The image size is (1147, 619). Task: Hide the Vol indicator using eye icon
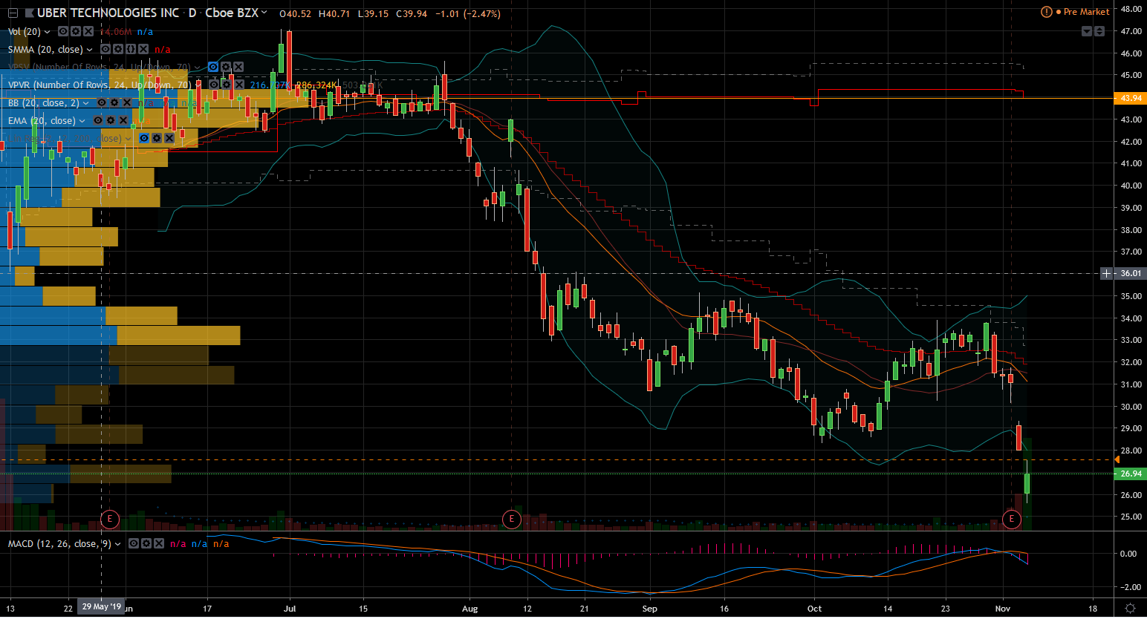click(63, 31)
